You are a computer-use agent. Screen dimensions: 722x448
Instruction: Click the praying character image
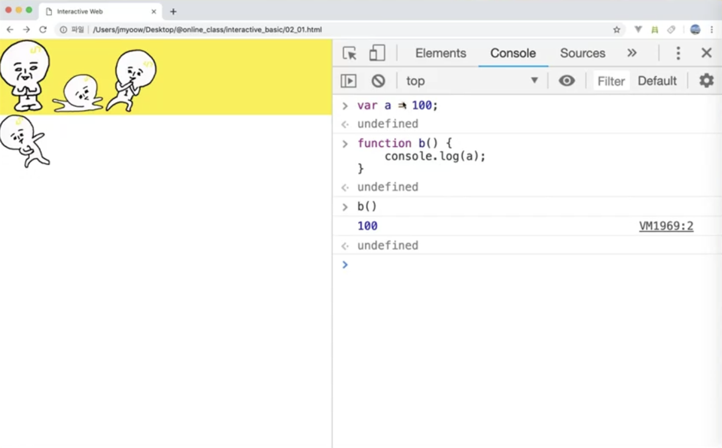tap(24, 76)
